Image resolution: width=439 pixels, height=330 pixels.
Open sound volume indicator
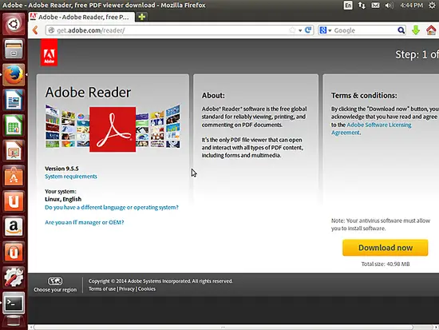click(x=389, y=5)
